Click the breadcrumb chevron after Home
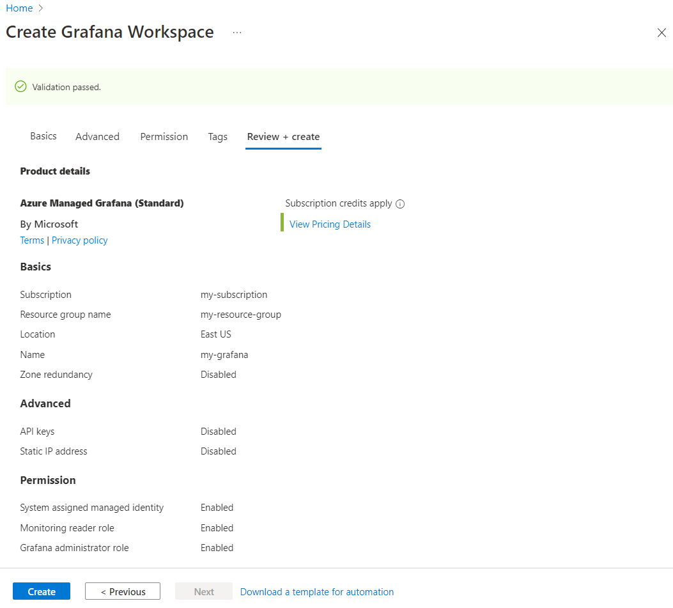This screenshot has height=608, width=673. pos(41,8)
